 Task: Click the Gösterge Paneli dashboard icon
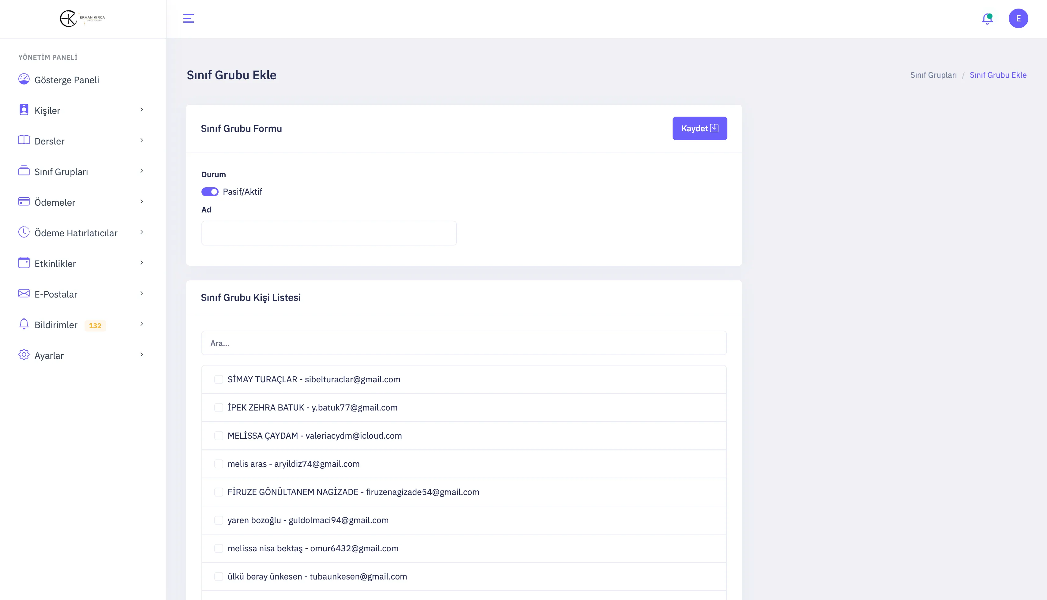pyautogui.click(x=24, y=79)
